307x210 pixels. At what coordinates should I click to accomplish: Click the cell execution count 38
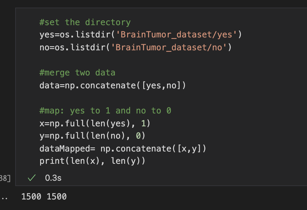click(x=5, y=178)
